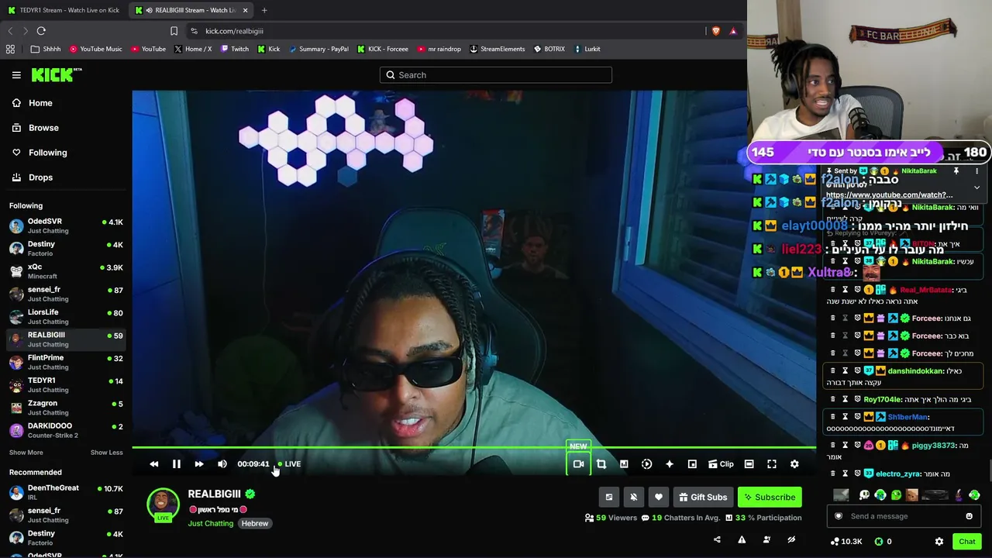The image size is (992, 558).
Task: Click the sparkle icon in player controls
Action: tap(670, 464)
